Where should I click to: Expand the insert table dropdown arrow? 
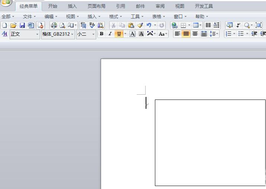(x=200, y=25)
